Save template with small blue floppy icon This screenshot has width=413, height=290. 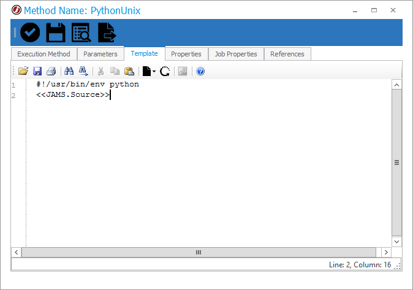tap(37, 71)
